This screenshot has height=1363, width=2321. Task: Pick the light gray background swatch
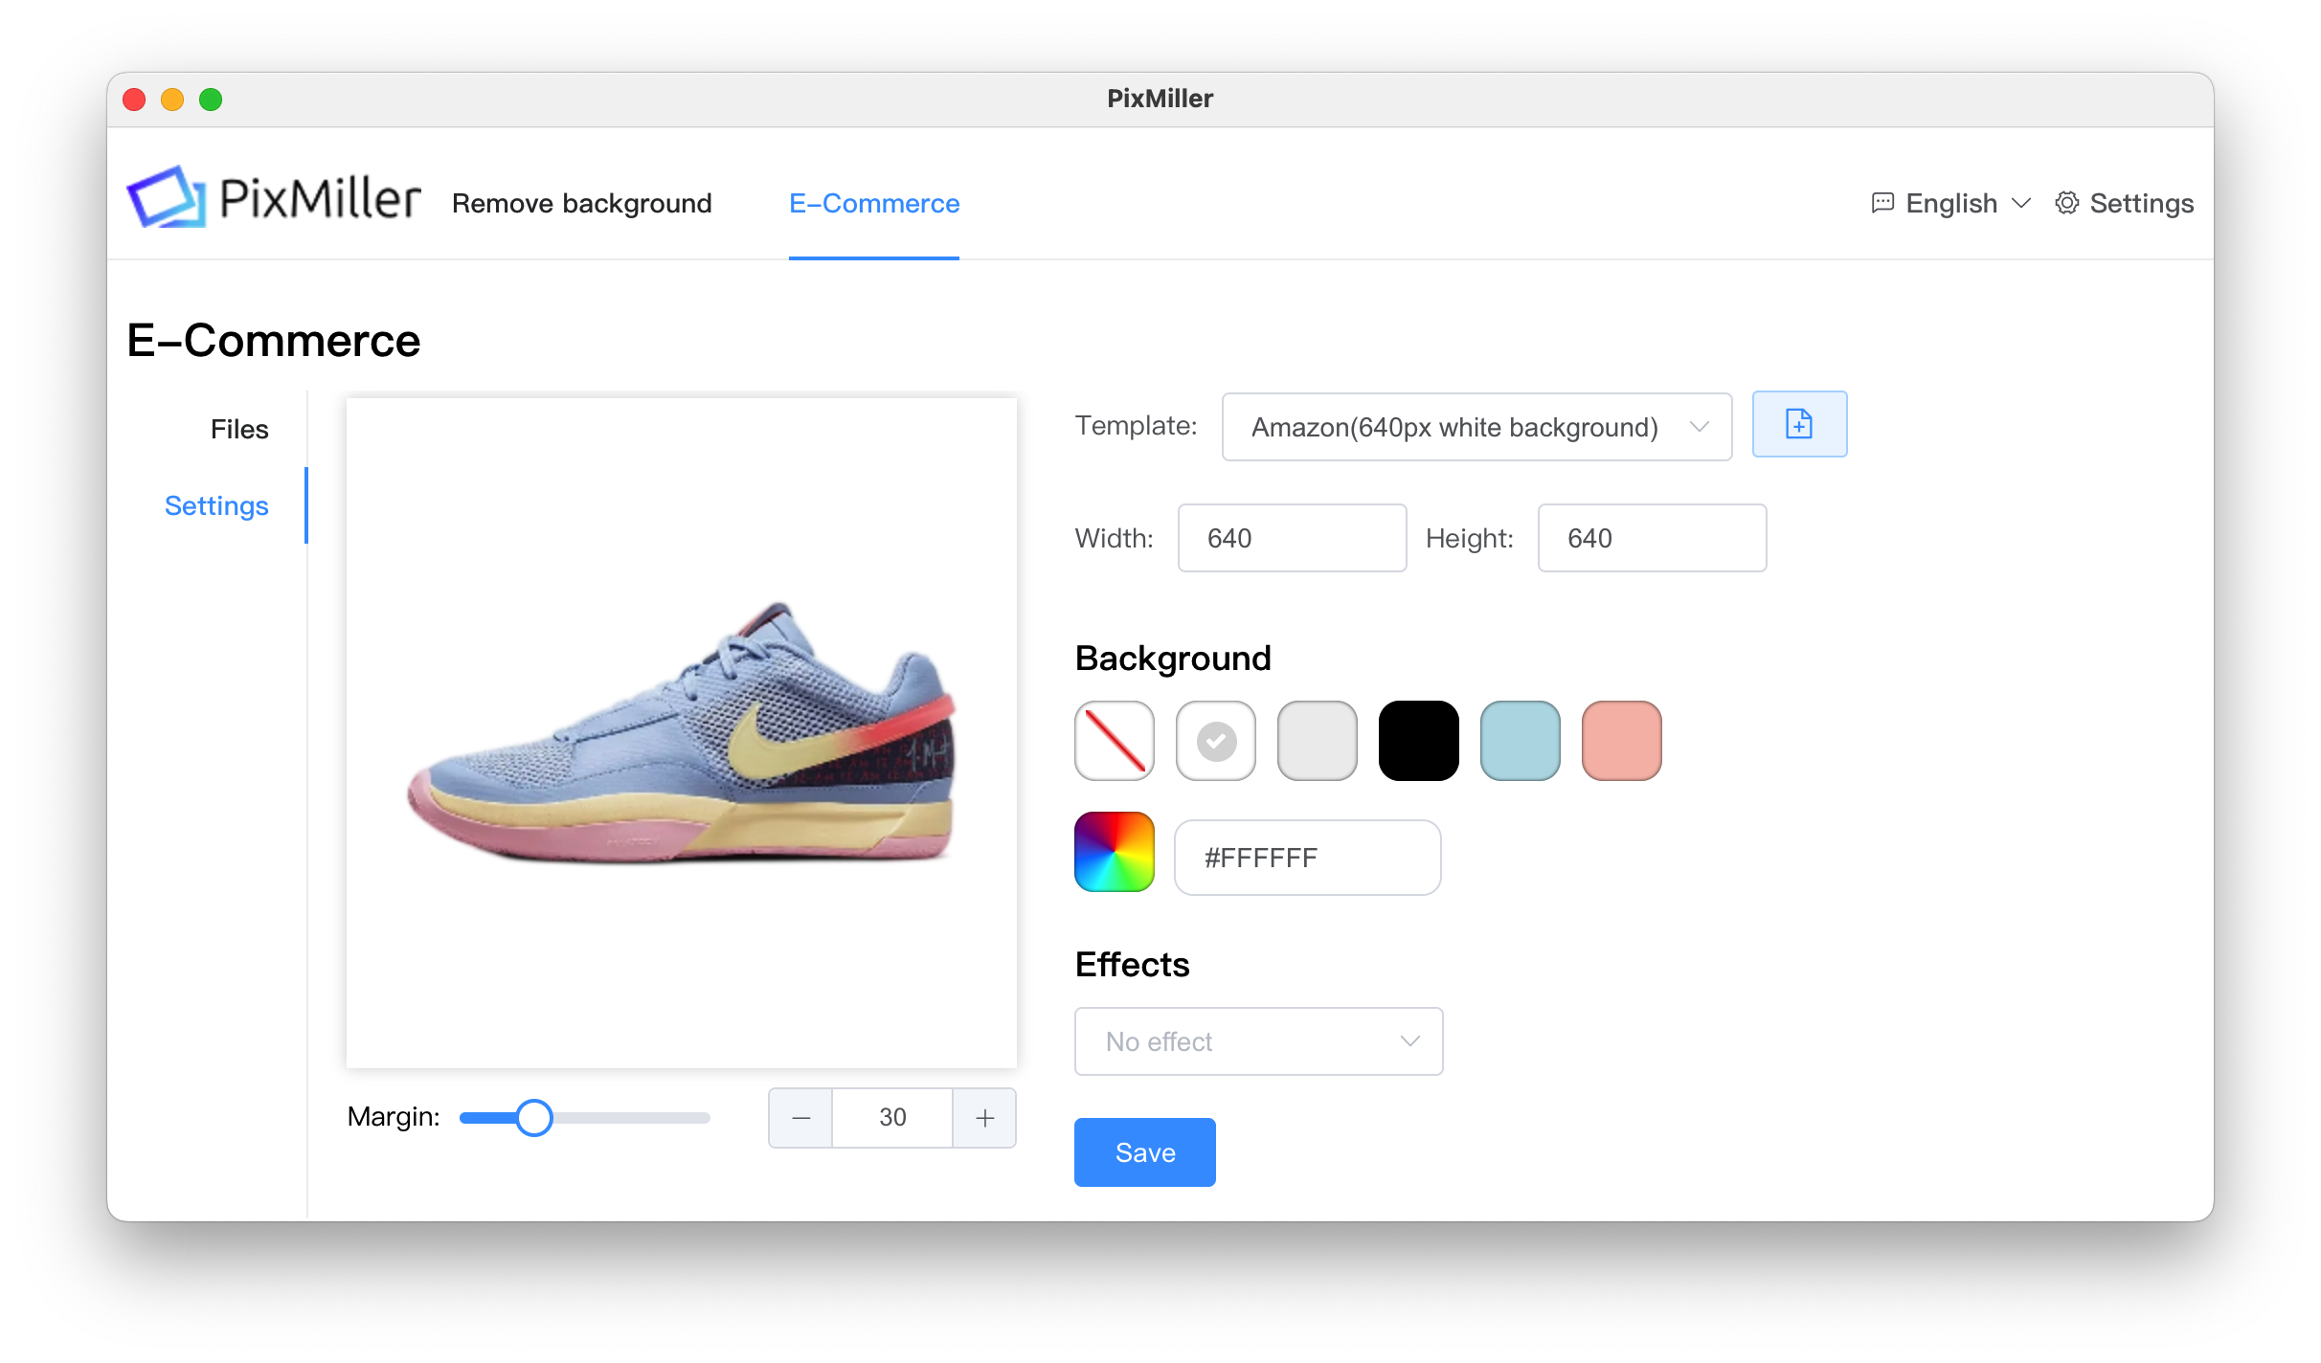pyautogui.click(x=1318, y=741)
